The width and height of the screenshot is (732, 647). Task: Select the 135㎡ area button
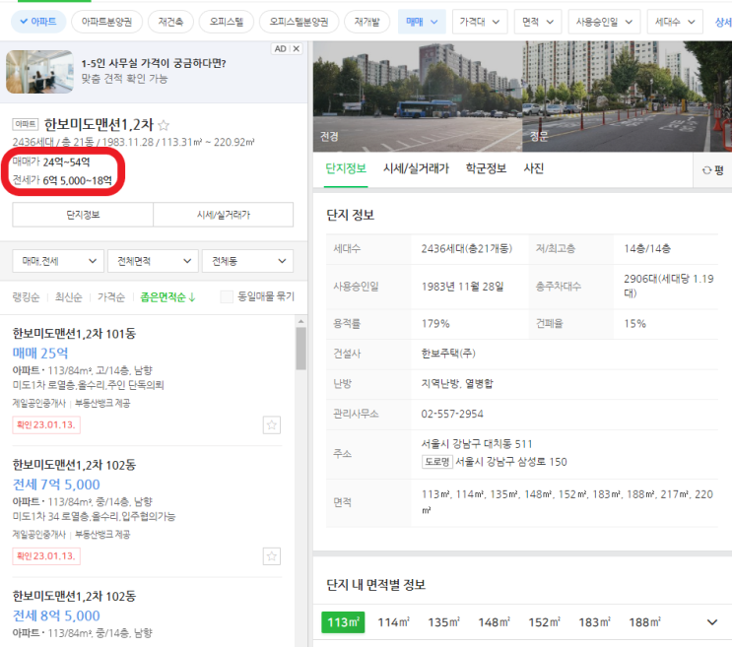(444, 622)
